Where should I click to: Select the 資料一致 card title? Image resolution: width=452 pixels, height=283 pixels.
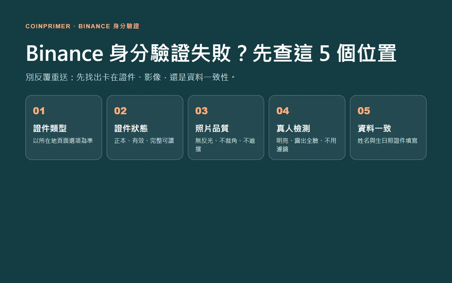[374, 128]
